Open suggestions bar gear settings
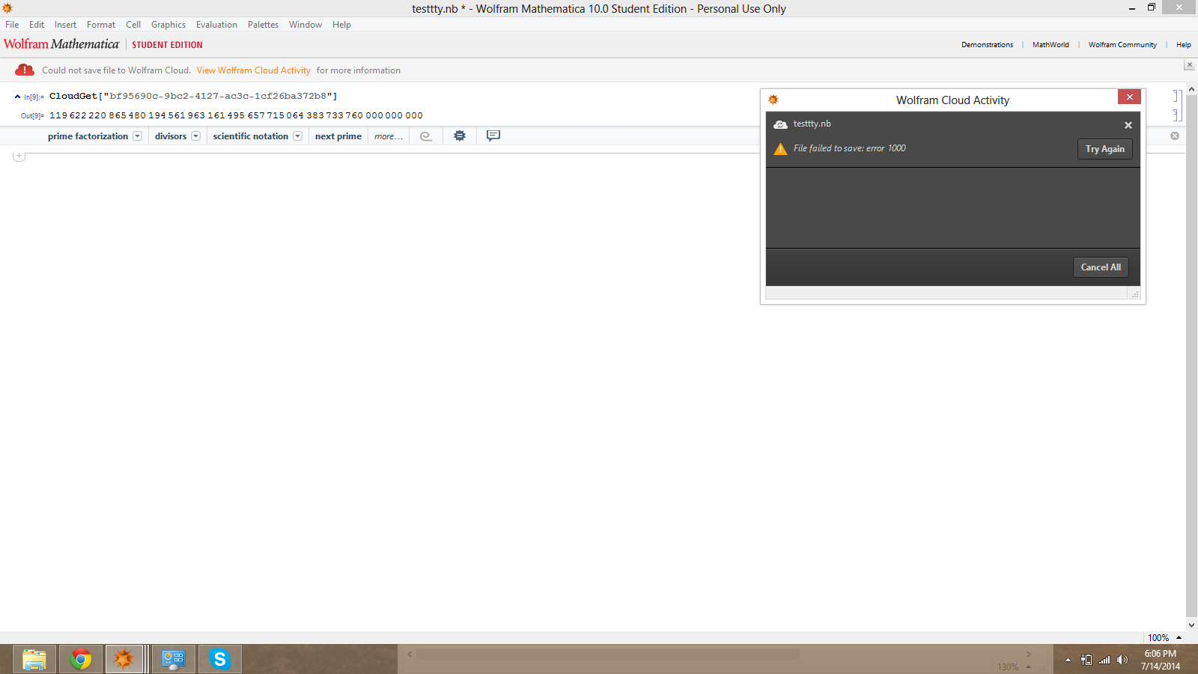This screenshot has width=1198, height=674. tap(460, 136)
